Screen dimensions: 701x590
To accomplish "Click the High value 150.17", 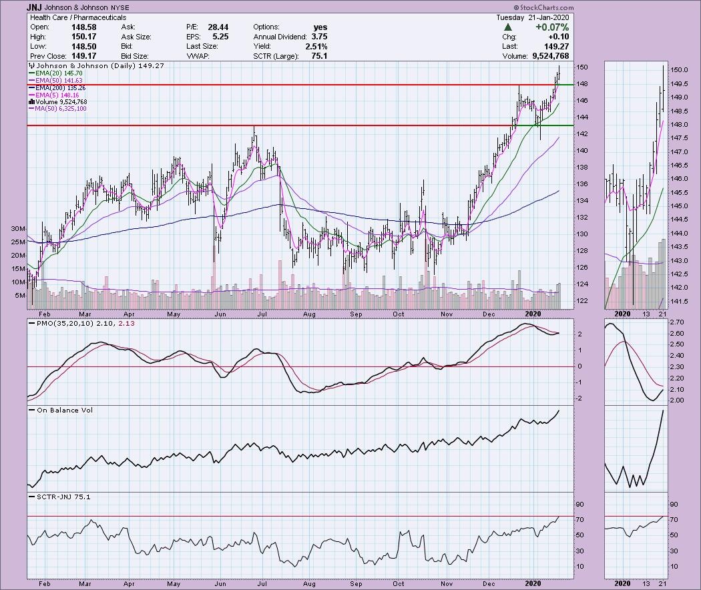I will pos(84,37).
